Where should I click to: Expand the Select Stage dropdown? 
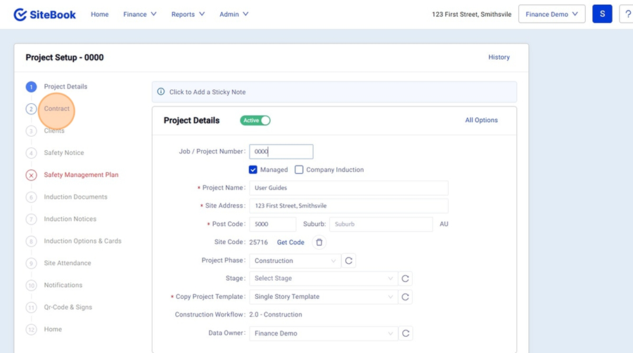click(323, 279)
